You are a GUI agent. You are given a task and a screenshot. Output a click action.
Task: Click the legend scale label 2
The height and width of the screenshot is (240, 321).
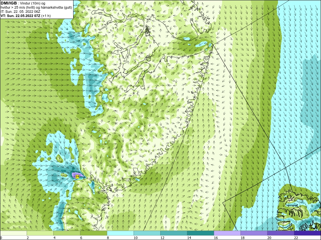pyautogui.click(x=28, y=238)
